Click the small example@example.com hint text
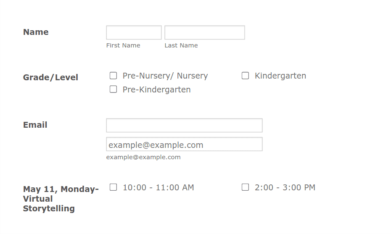Viewport: 391px width, 234px height. point(143,157)
